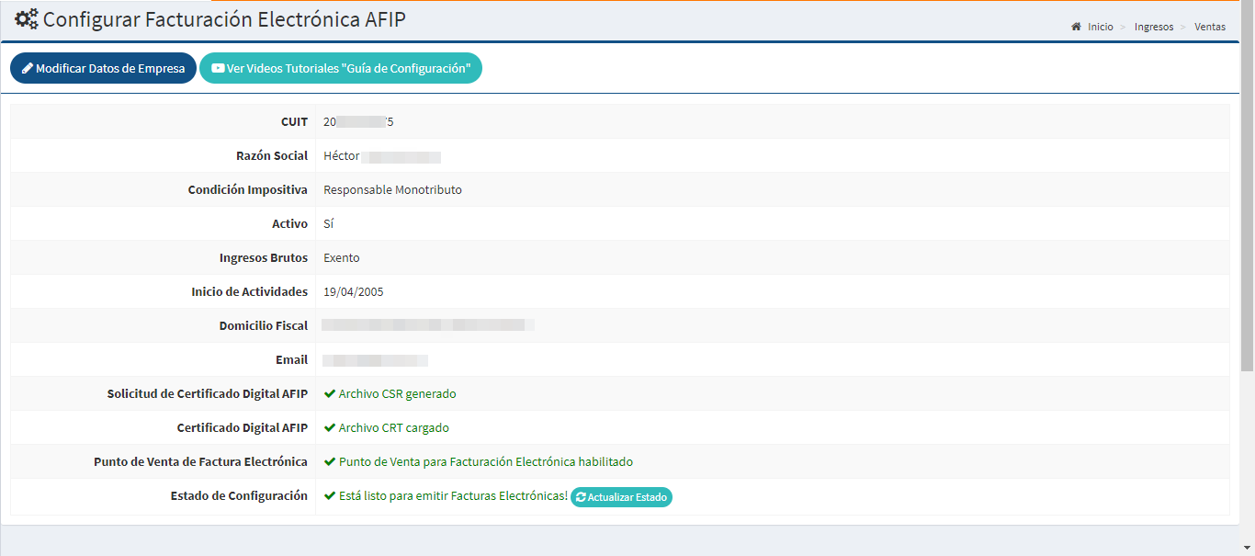Click Estado de Configuración label
The width and height of the screenshot is (1255, 556).
[240, 495]
